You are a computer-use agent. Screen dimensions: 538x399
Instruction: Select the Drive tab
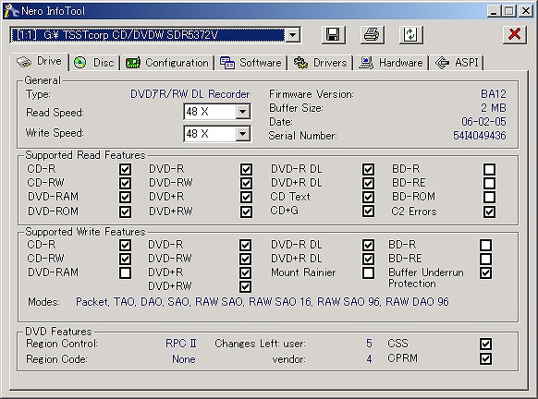[40, 62]
